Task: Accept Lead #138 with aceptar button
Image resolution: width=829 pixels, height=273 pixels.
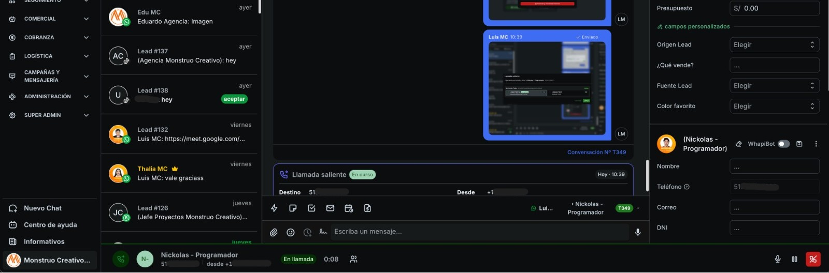Action: pos(234,99)
